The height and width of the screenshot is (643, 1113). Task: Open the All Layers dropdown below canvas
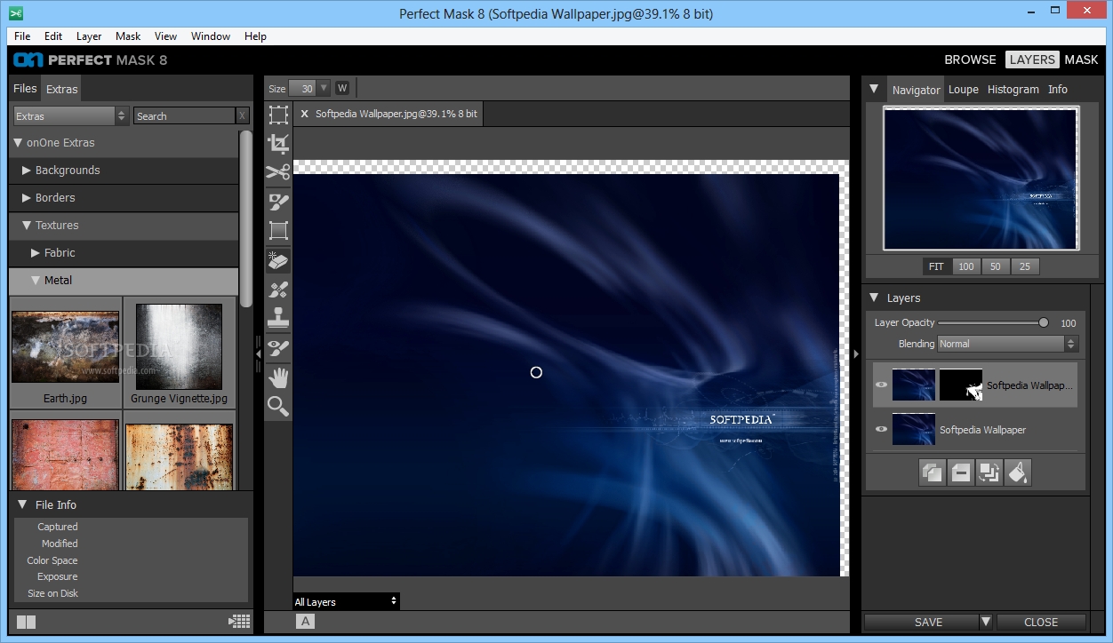click(346, 601)
